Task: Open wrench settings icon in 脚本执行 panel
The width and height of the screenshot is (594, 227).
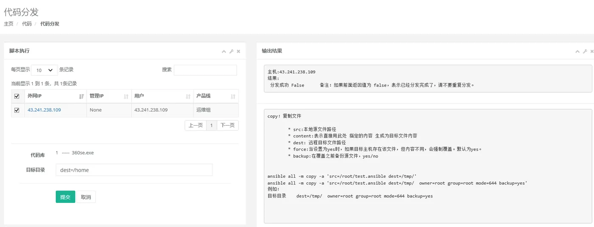Action: click(x=231, y=51)
